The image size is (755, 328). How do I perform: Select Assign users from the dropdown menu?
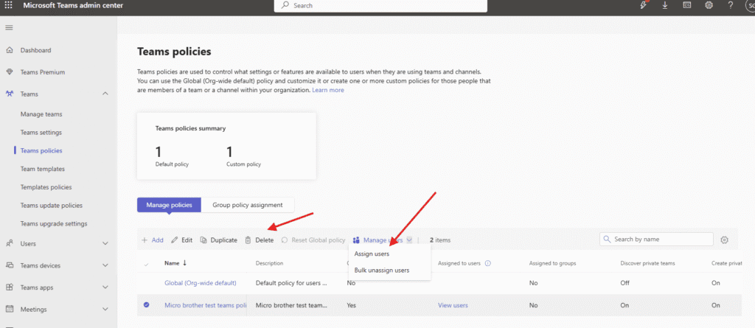click(x=372, y=254)
